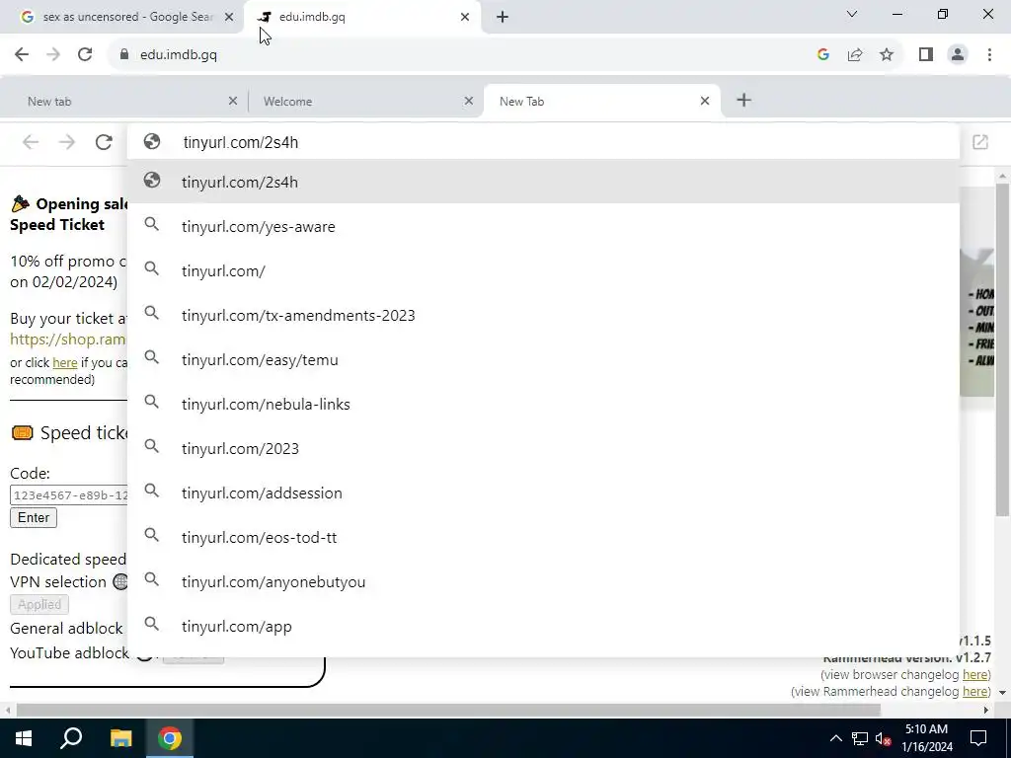The height and width of the screenshot is (758, 1011).
Task: Pick suggestion tinyurl.com/nebula-links
Action: pyautogui.click(x=543, y=405)
